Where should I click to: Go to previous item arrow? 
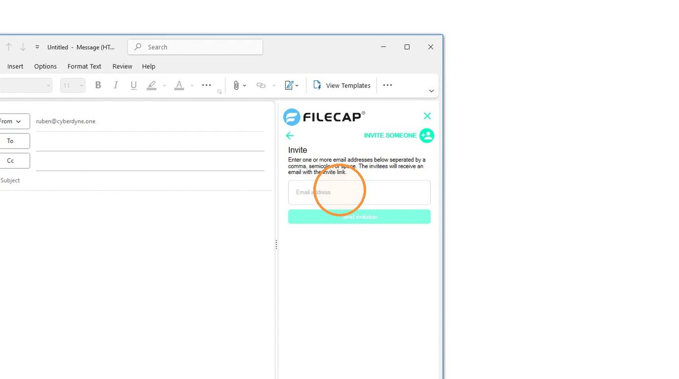(8, 47)
